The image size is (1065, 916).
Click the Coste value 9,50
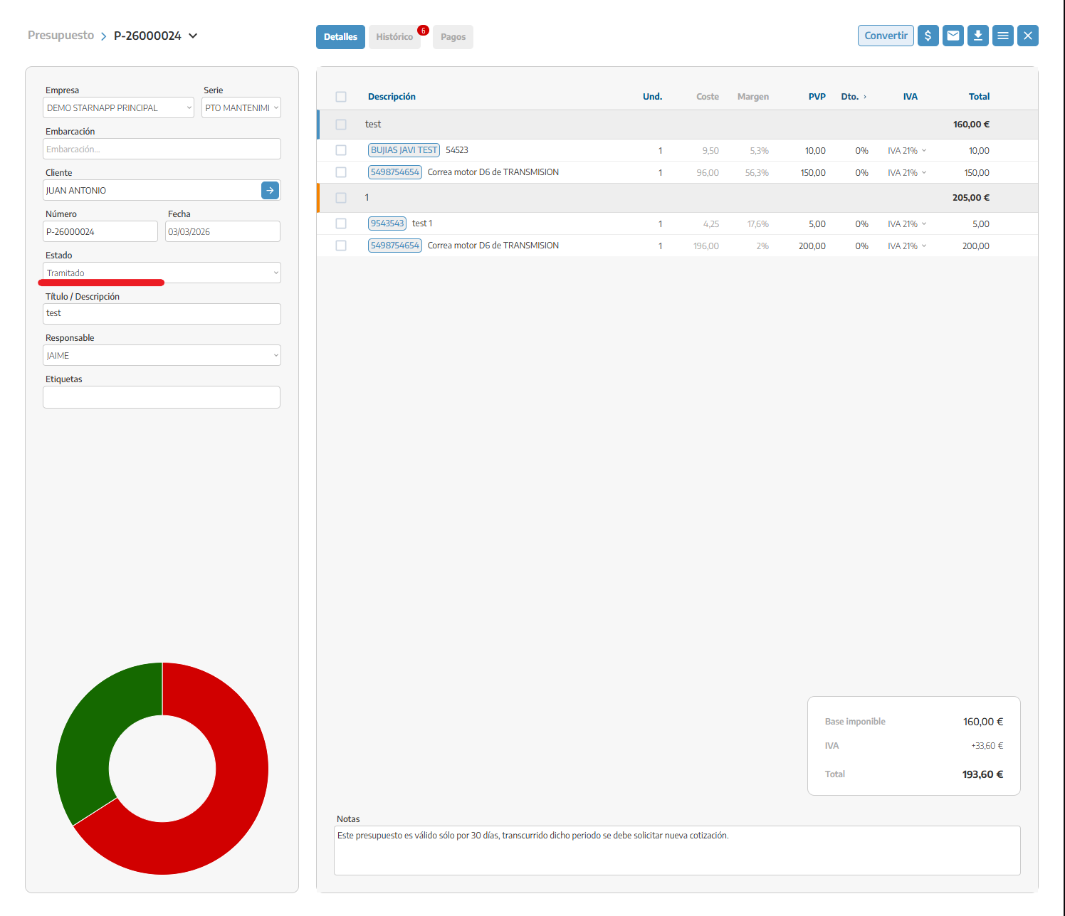pos(710,151)
